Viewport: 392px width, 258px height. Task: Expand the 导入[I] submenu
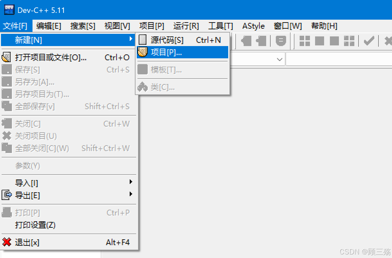pyautogui.click(x=69, y=183)
